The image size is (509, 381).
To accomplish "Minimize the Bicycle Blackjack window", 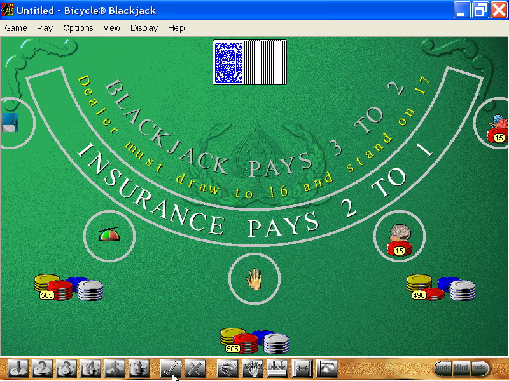I will point(462,10).
